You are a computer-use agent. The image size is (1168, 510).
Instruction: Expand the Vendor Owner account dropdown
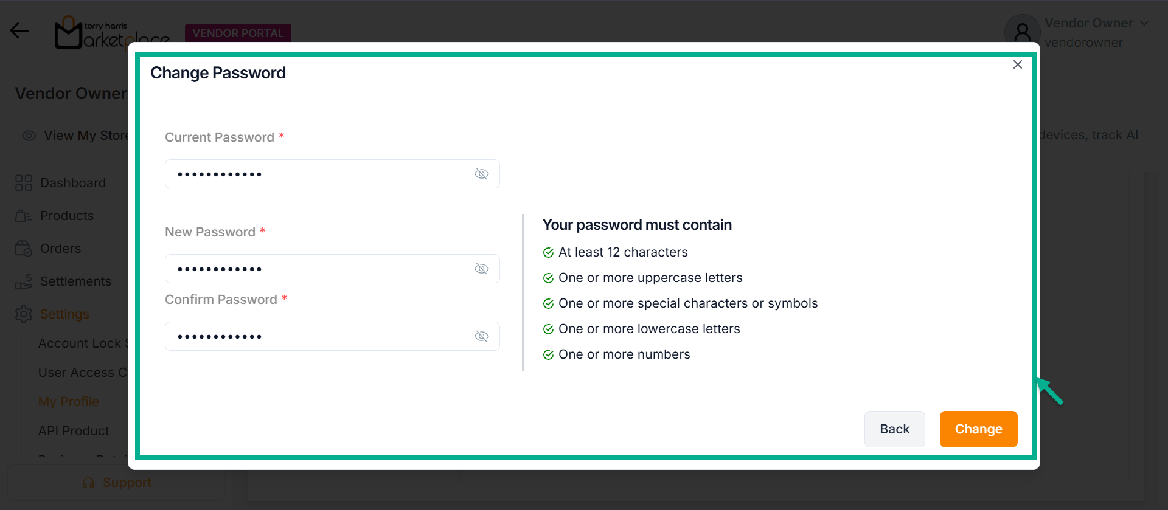tap(1144, 23)
